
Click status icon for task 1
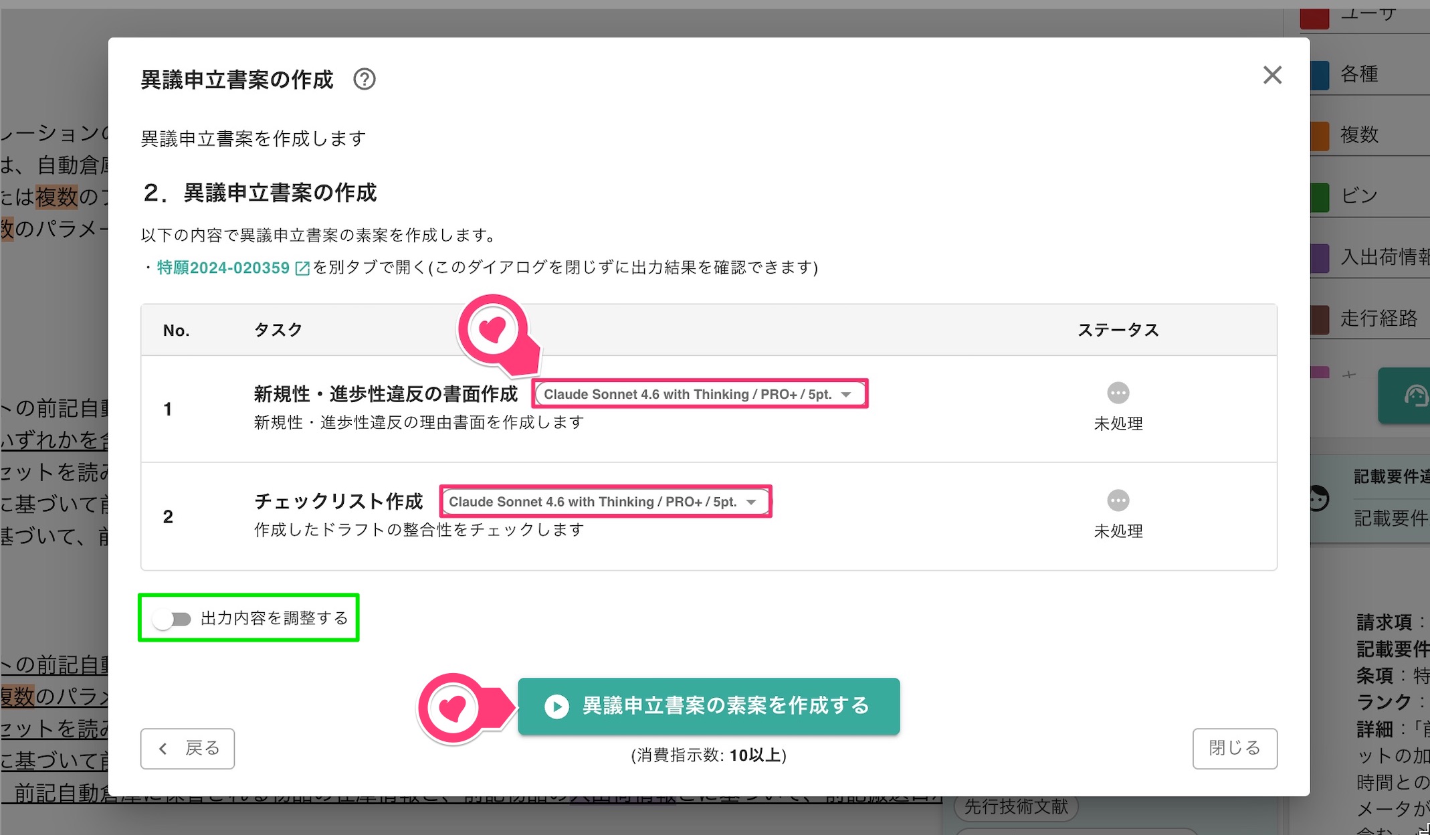(x=1118, y=393)
